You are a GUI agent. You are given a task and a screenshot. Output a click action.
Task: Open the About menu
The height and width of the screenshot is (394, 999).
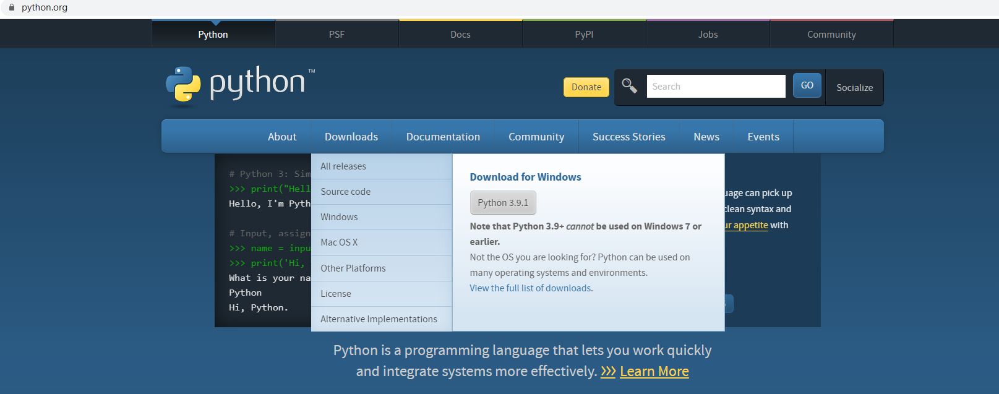coord(282,137)
